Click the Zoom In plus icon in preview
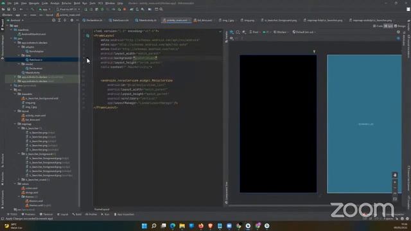 coord(395,182)
